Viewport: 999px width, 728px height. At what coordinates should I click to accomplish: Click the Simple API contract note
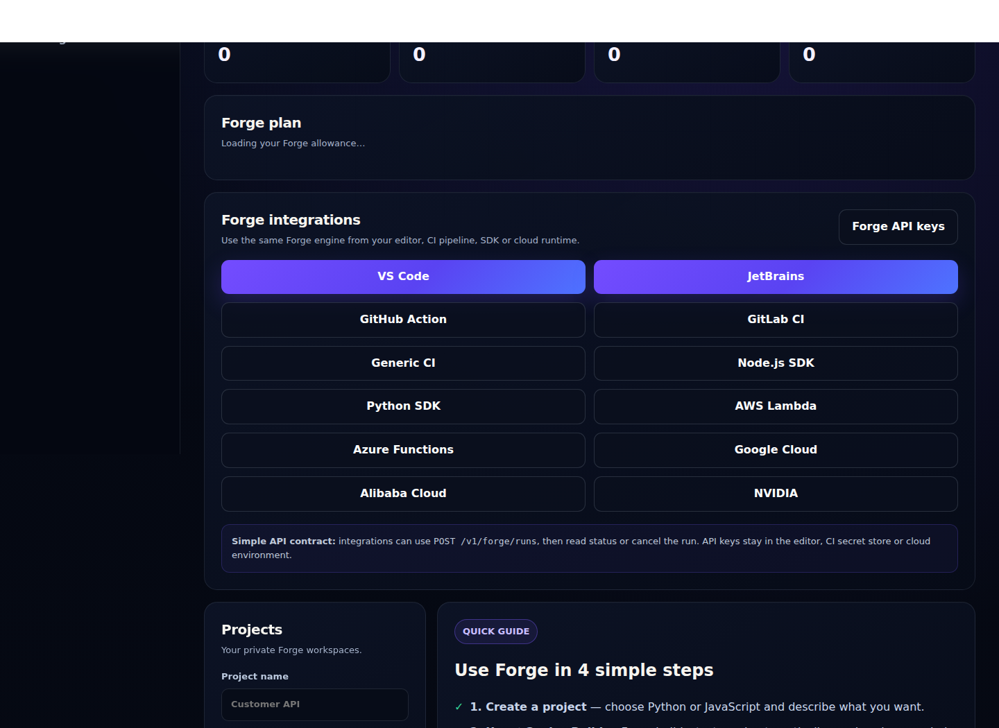pyautogui.click(x=590, y=548)
